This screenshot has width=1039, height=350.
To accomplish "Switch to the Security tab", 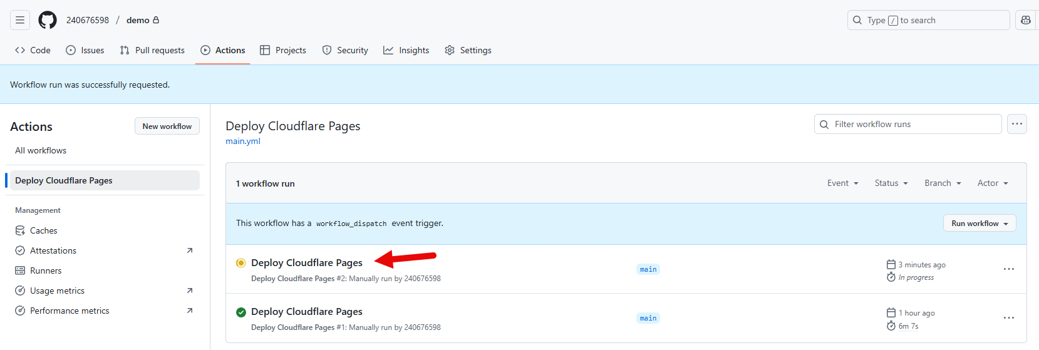I will [345, 50].
